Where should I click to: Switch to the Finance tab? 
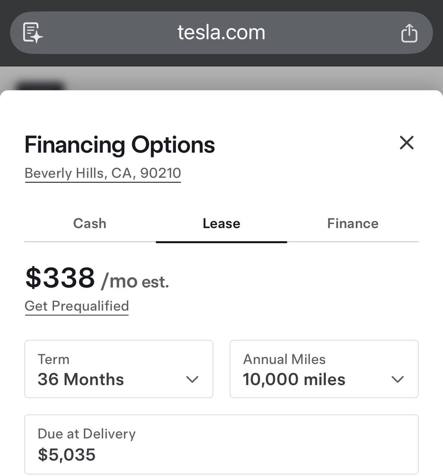click(353, 223)
